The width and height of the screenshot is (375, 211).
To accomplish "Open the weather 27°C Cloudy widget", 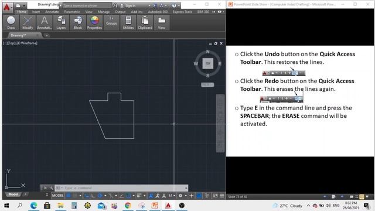I will pos(288,206).
